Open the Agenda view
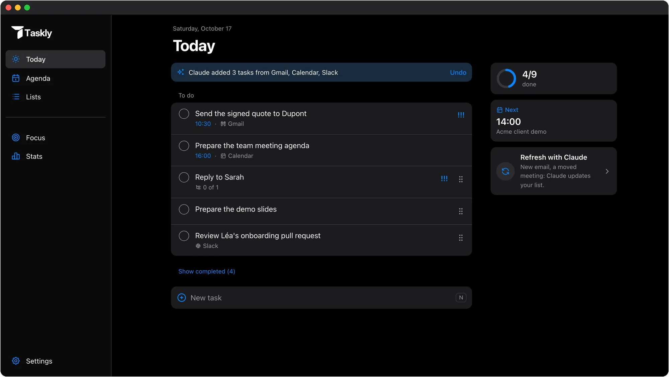Viewport: 669px width, 377px height. point(56,78)
